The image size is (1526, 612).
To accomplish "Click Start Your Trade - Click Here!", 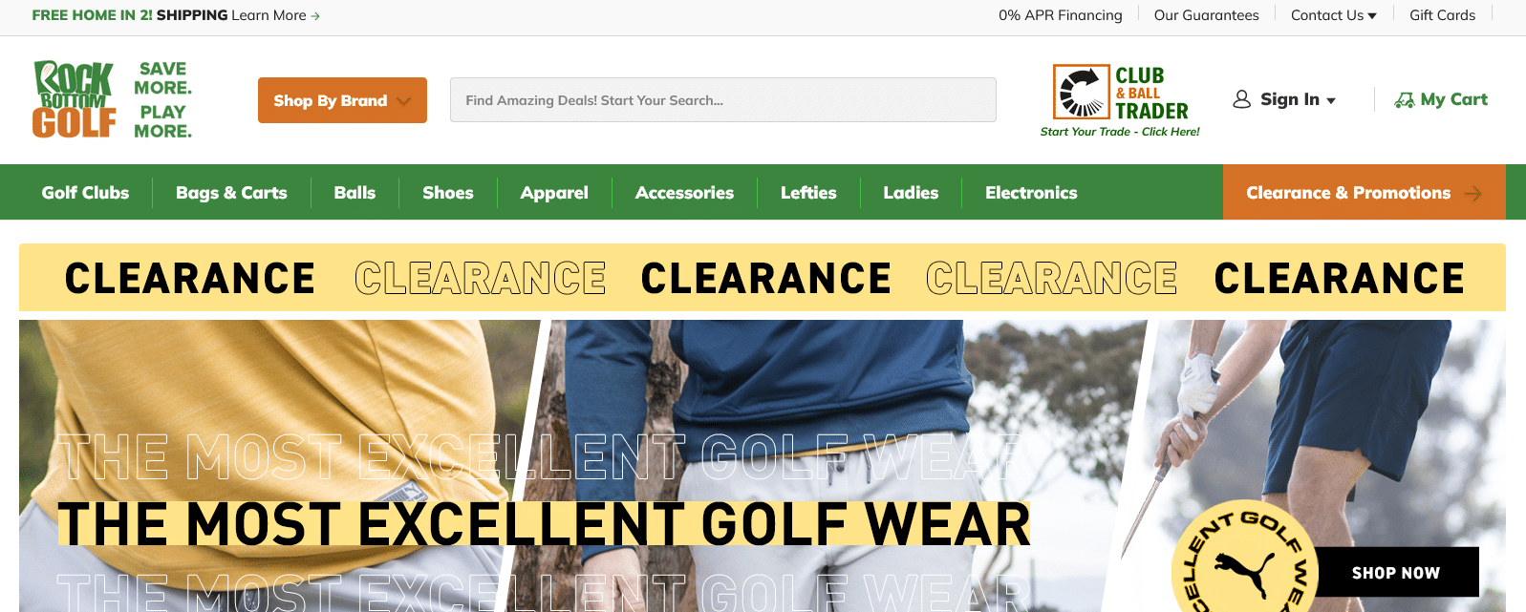I will 1120,132.
